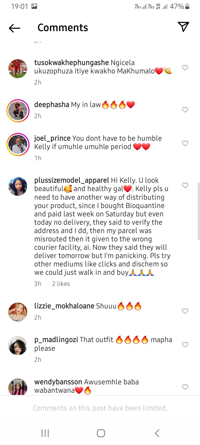Like tusokwakhephungashe's comment
The image size is (200, 445).
[x=185, y=68]
